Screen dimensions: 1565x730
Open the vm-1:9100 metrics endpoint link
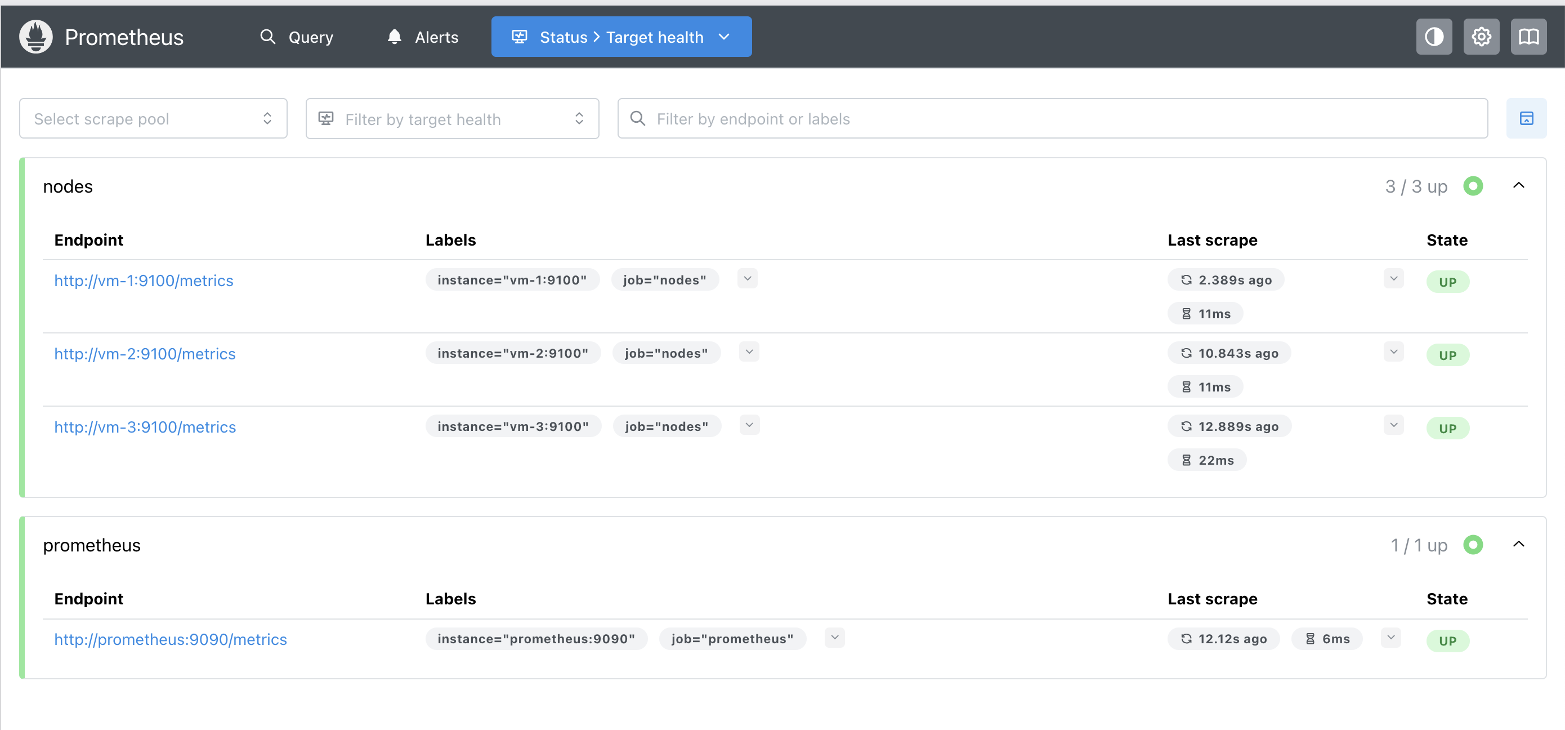pos(144,280)
